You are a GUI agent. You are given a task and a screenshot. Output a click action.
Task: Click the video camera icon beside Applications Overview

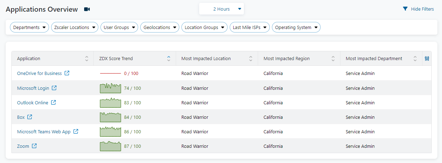(87, 9)
